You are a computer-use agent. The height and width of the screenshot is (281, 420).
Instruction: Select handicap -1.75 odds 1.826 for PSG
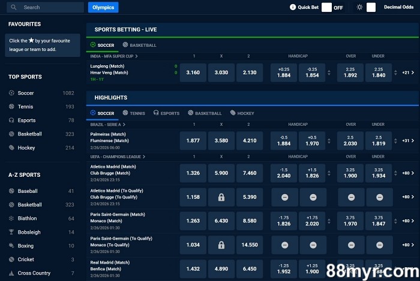coord(284,221)
